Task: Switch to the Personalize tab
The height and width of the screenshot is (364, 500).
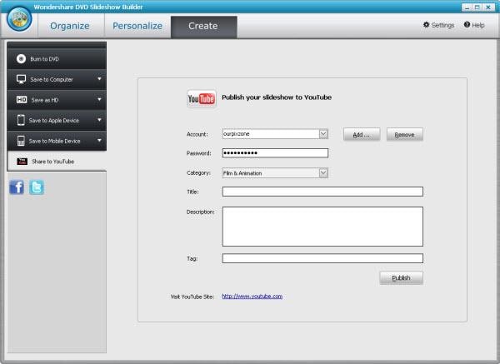Action: point(137,26)
